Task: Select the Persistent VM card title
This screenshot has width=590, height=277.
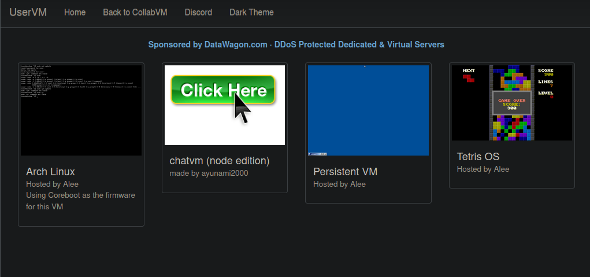Action: (344, 172)
